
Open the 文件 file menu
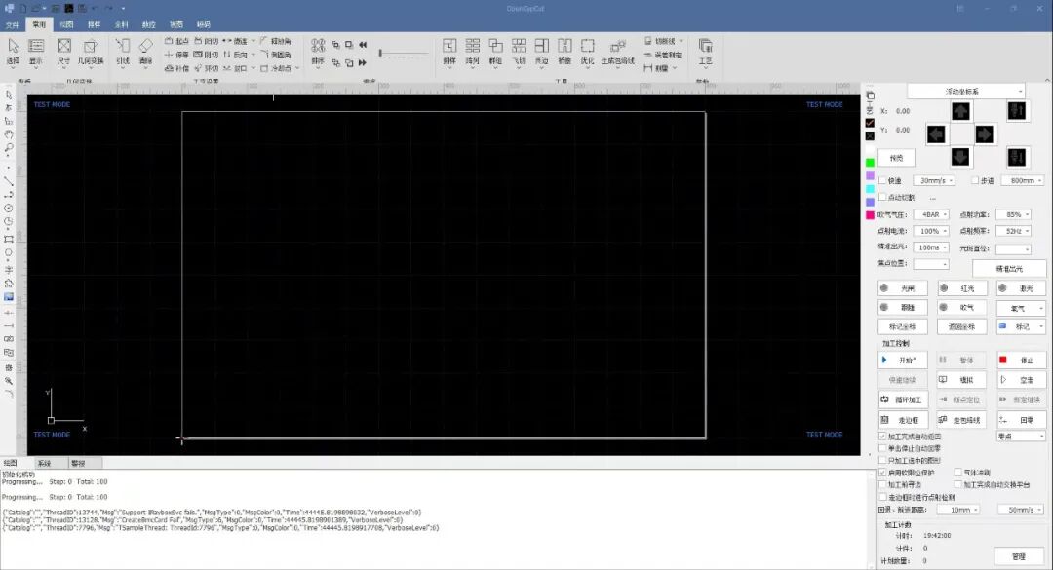pyautogui.click(x=12, y=24)
